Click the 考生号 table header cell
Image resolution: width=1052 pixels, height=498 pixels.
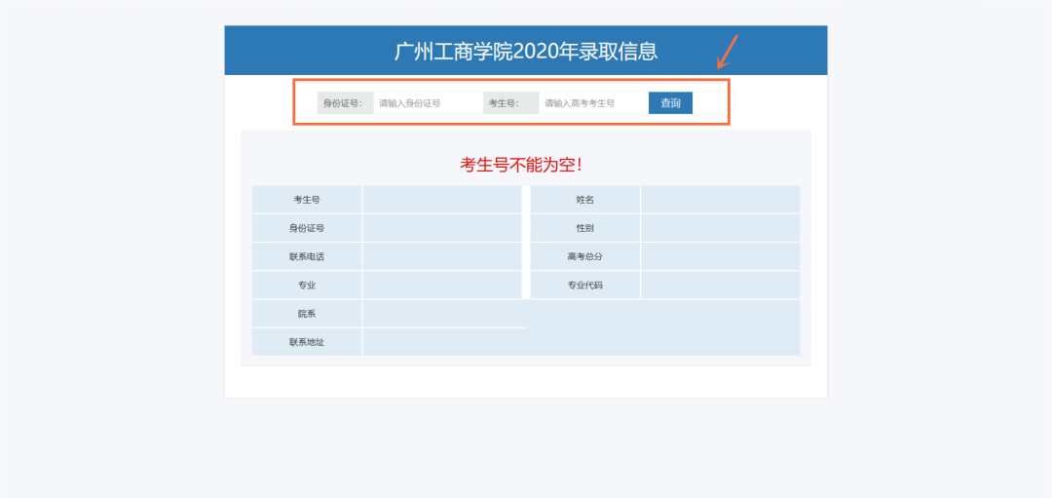point(307,200)
